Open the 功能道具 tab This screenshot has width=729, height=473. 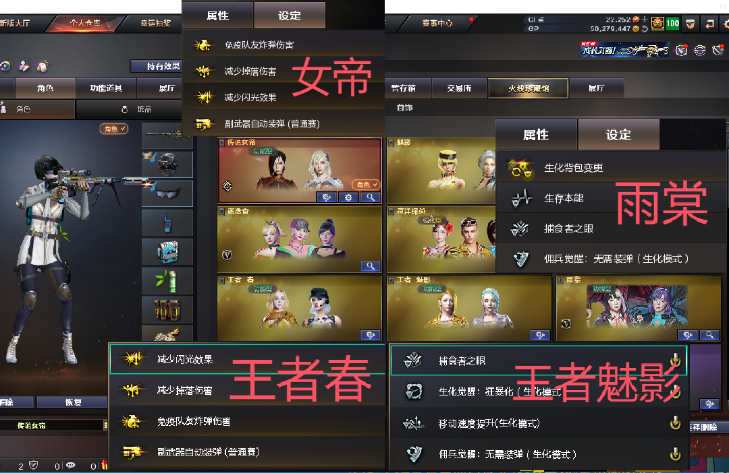pyautogui.click(x=106, y=88)
